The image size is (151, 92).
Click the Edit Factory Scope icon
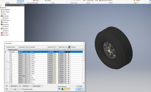[100, 1]
